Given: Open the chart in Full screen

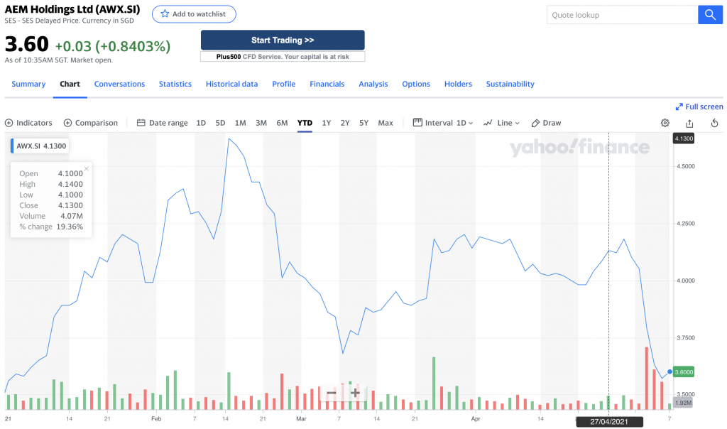Looking at the screenshot, I should tap(699, 107).
